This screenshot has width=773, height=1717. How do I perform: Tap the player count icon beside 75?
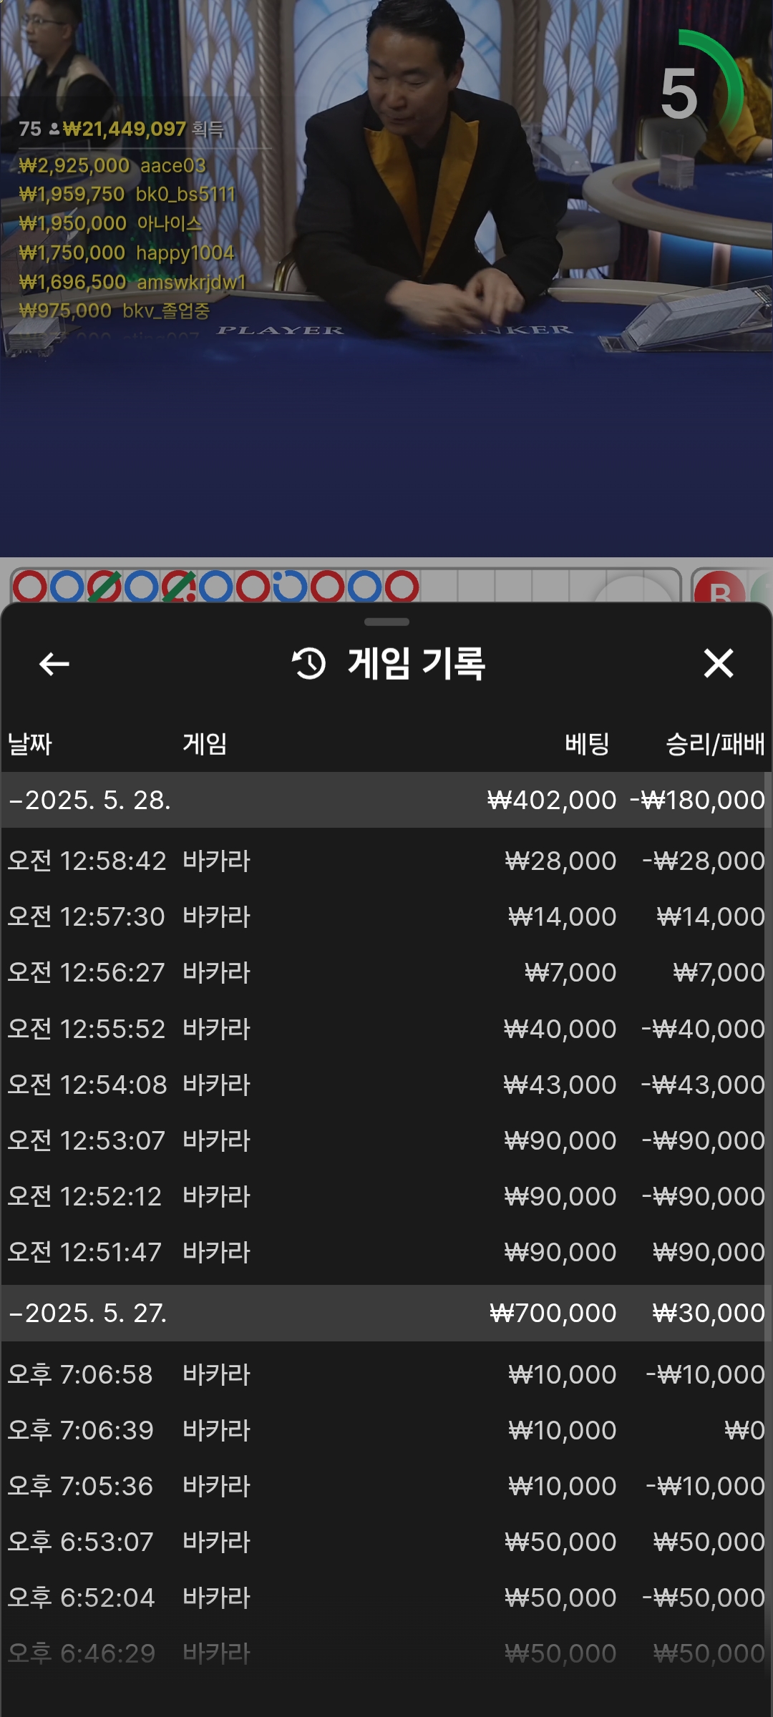pyautogui.click(x=54, y=129)
